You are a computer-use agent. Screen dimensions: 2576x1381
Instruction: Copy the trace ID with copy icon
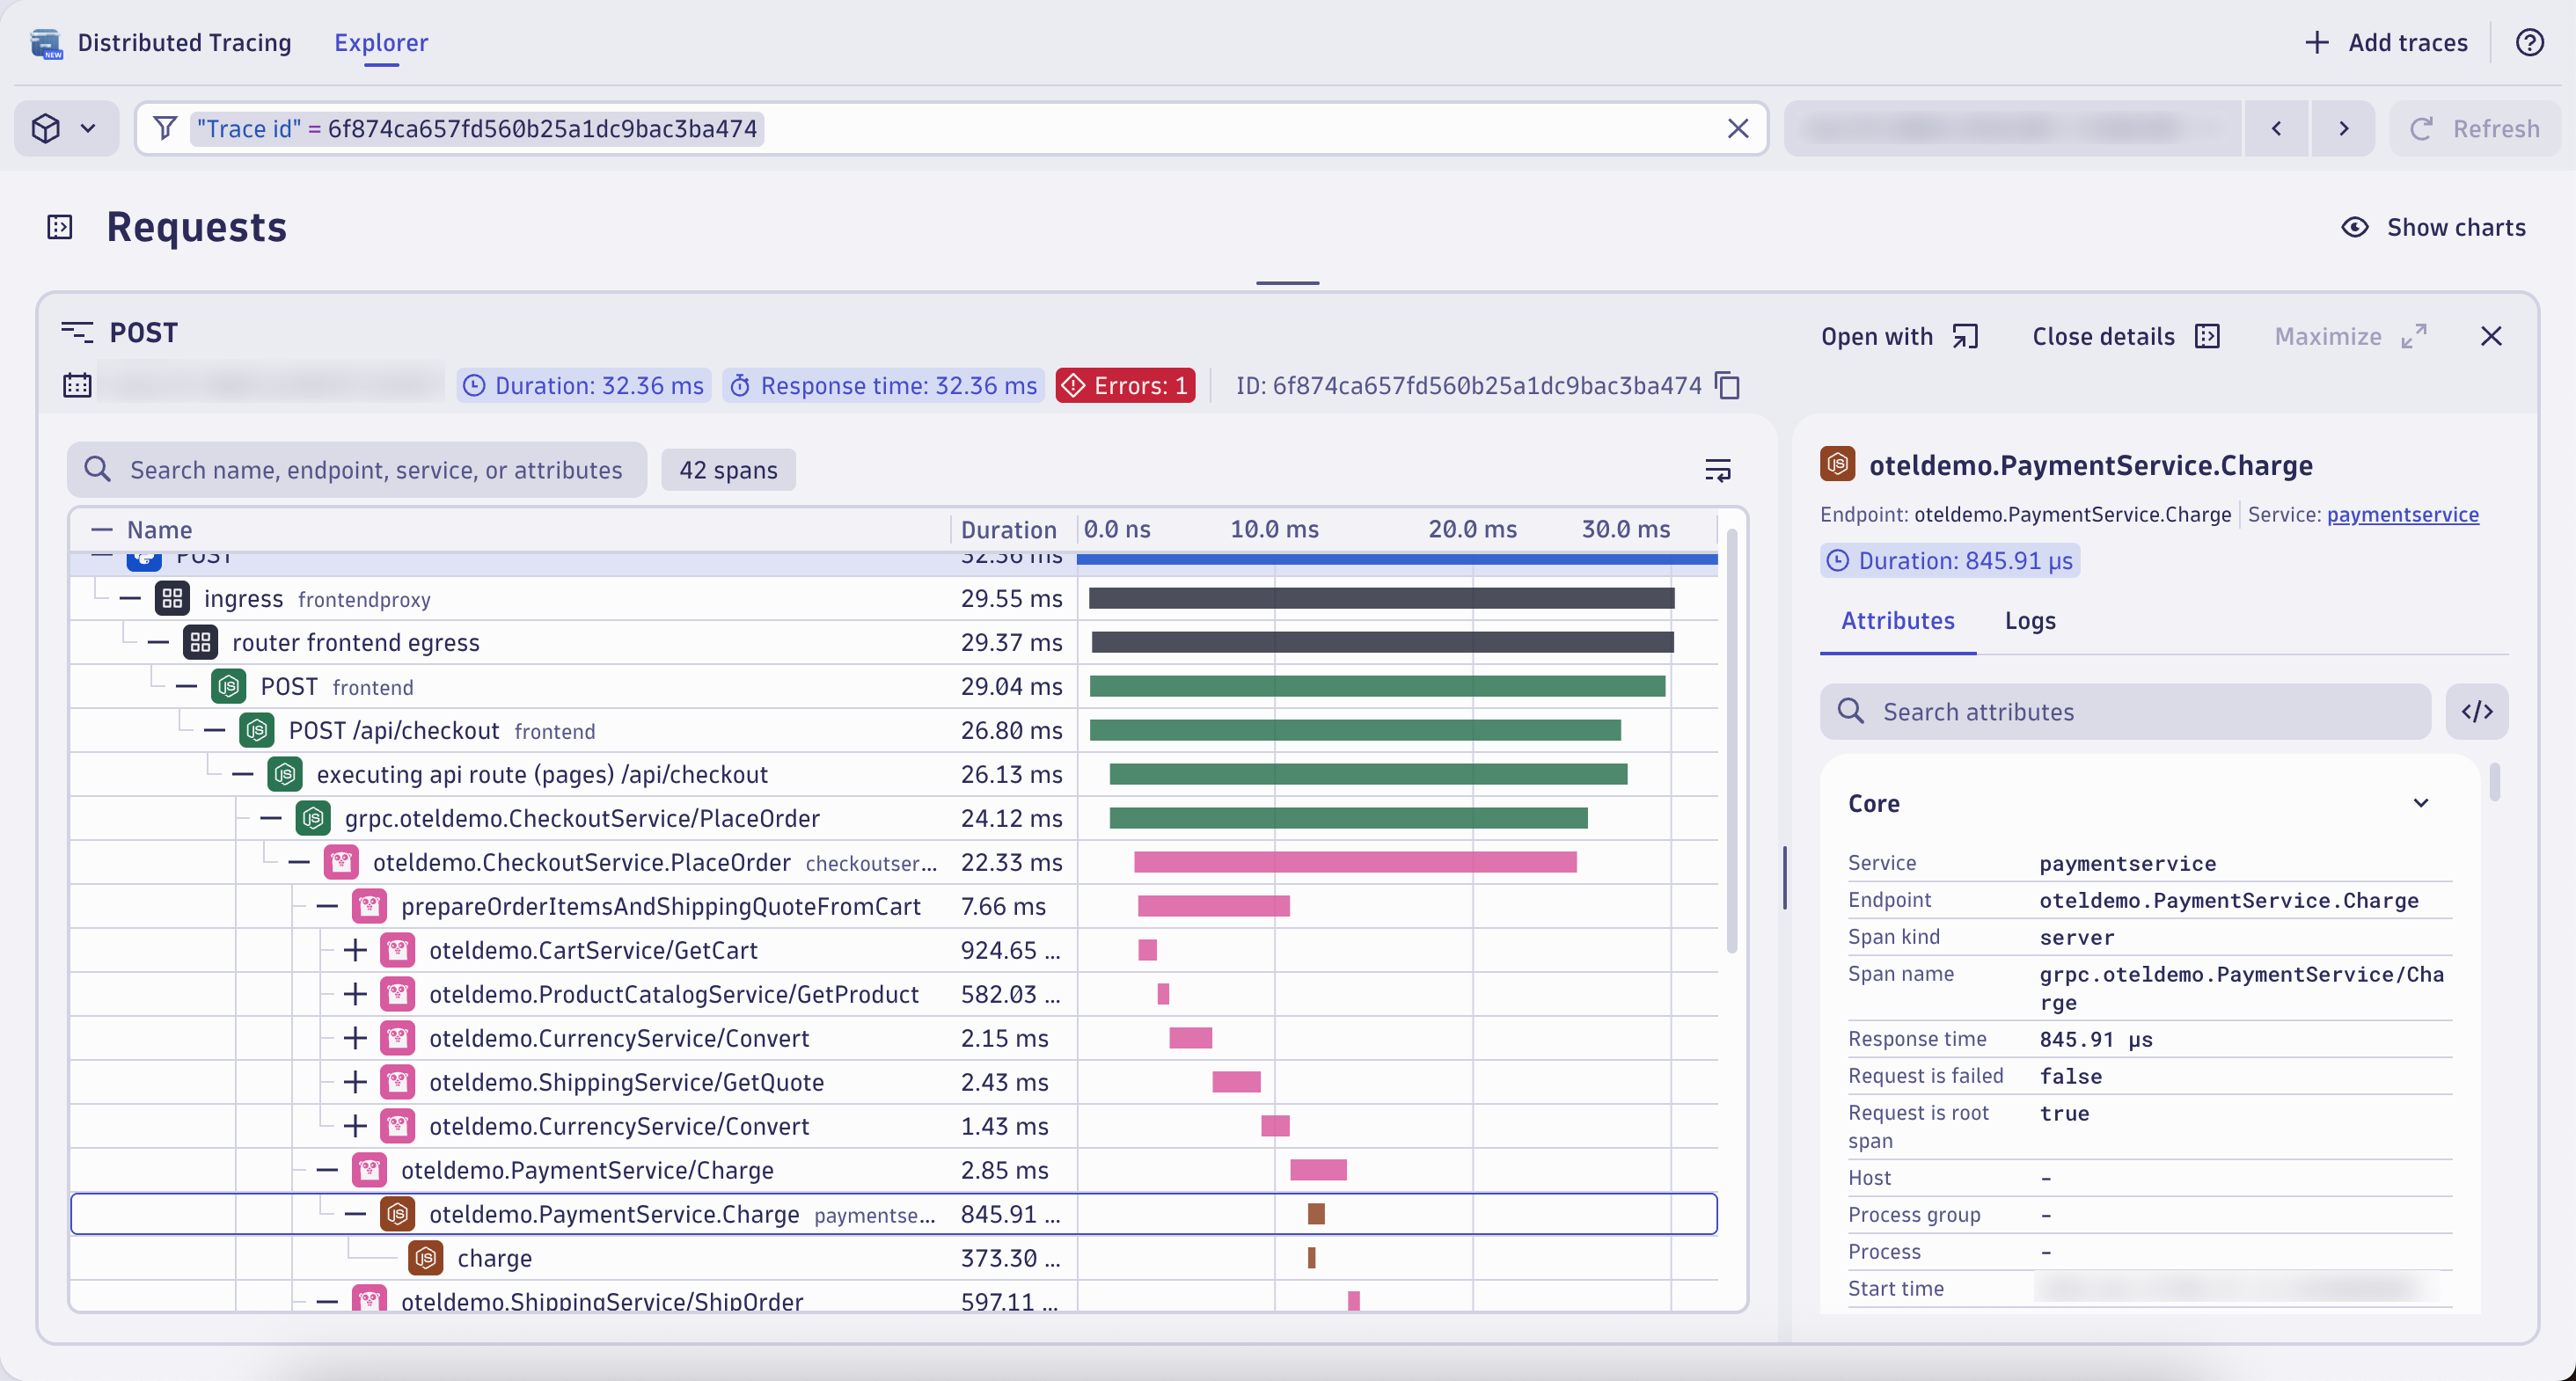pos(1727,386)
